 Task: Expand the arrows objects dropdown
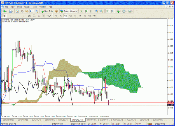click(x=49, y=16)
